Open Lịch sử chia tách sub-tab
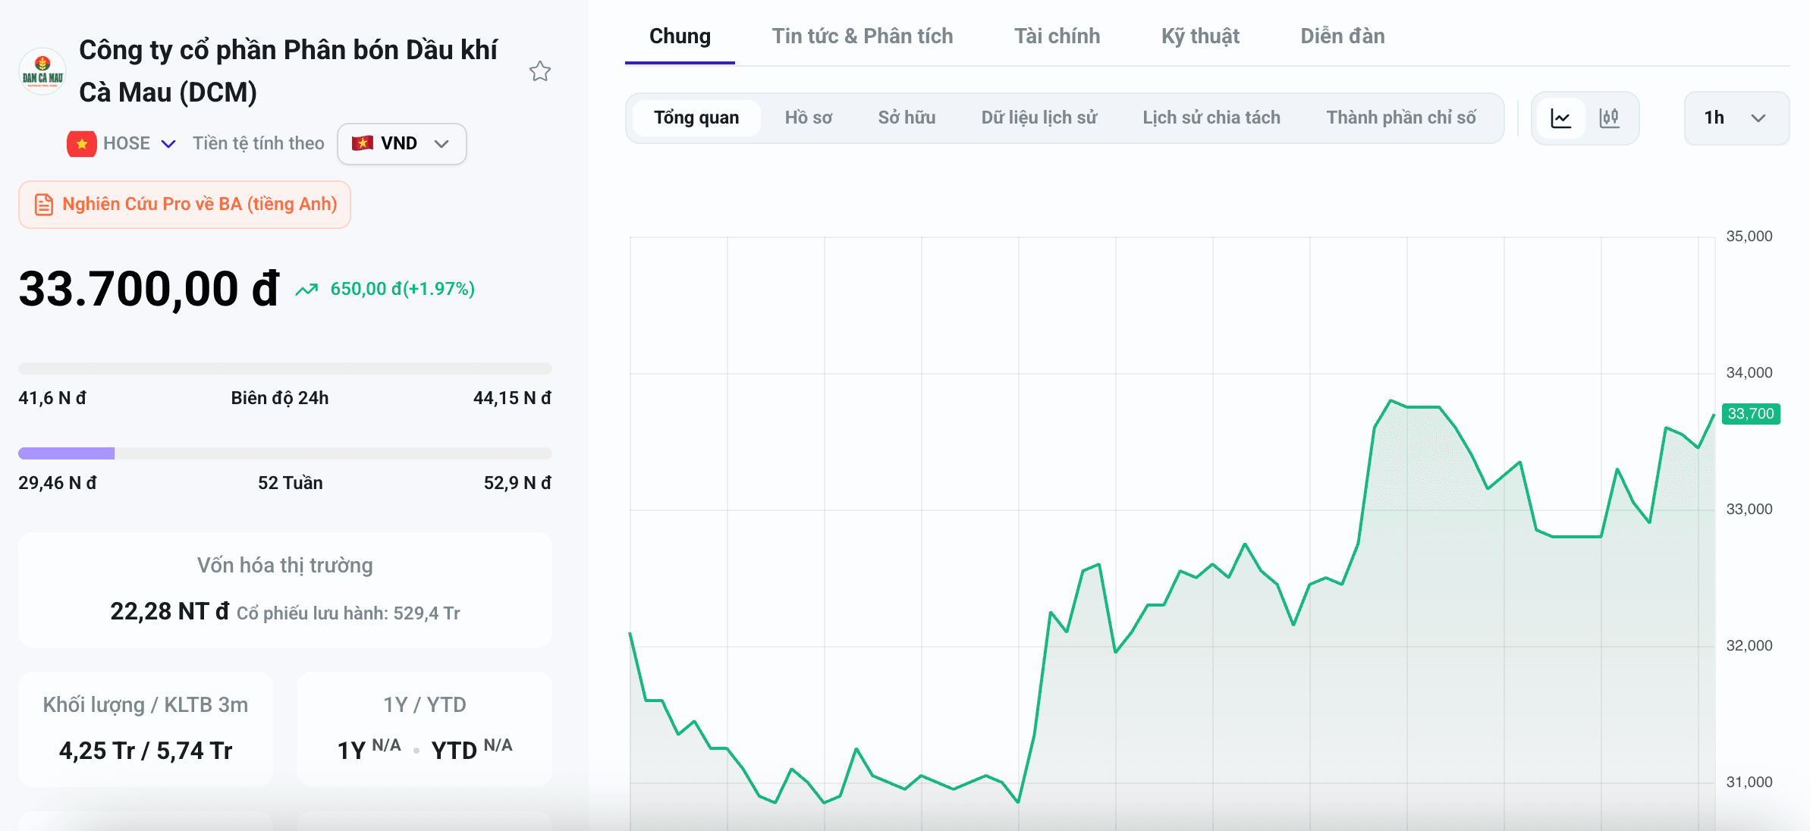 (x=1211, y=118)
